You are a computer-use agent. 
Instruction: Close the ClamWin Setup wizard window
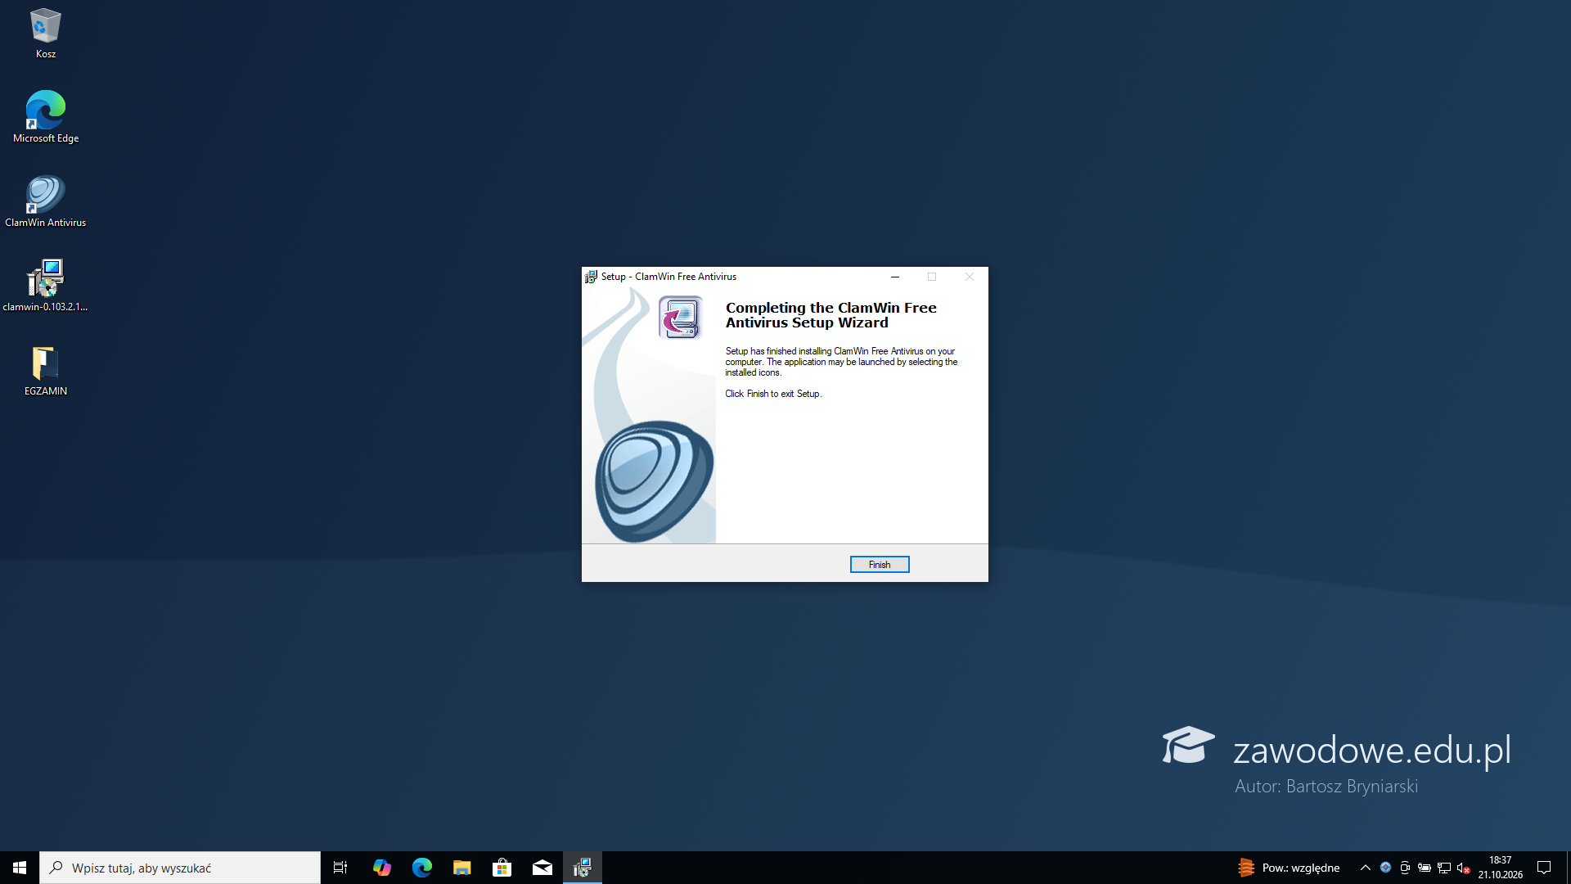(970, 277)
